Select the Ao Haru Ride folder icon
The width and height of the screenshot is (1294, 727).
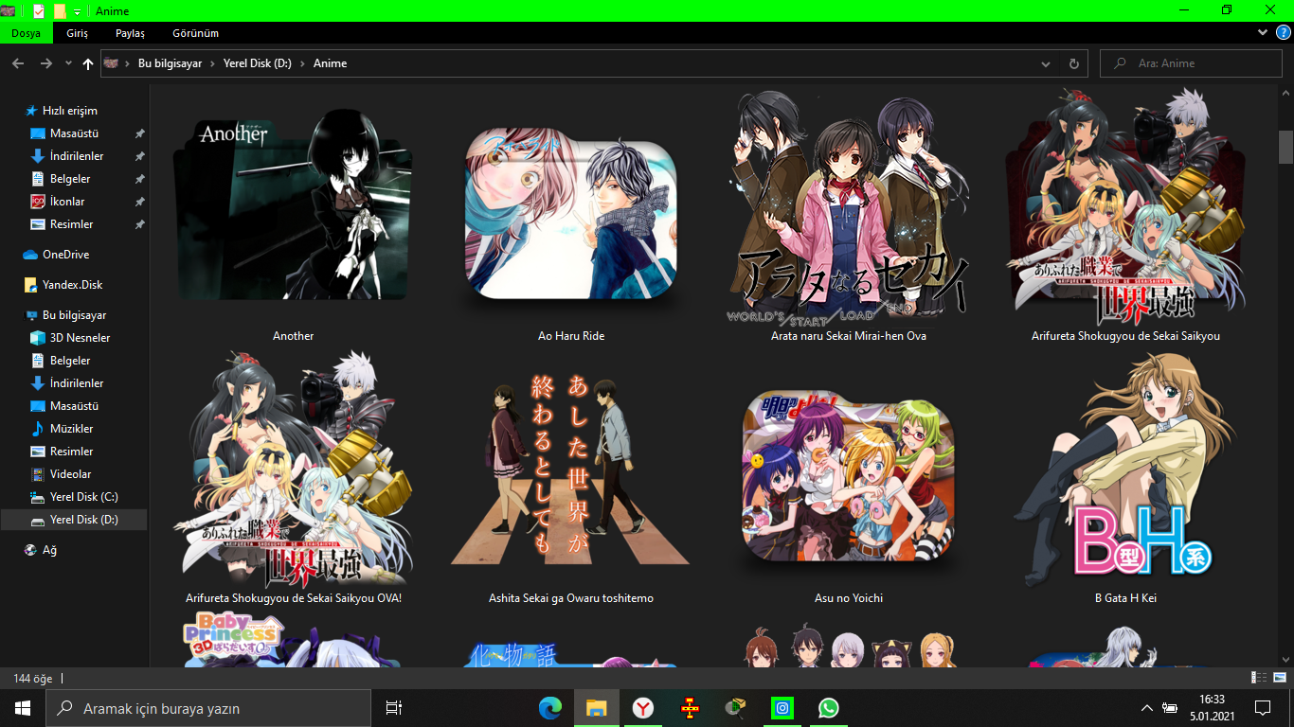(x=571, y=220)
